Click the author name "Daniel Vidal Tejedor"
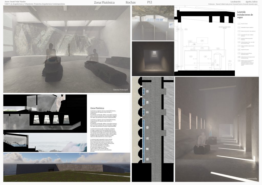Screen dimensions: 262x185 (x=18, y=2)
